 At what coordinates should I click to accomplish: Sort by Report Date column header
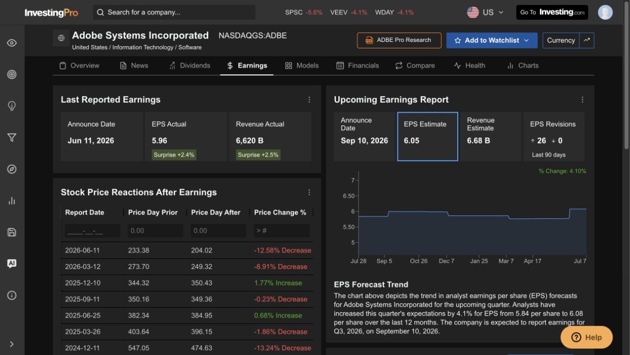tap(85, 212)
